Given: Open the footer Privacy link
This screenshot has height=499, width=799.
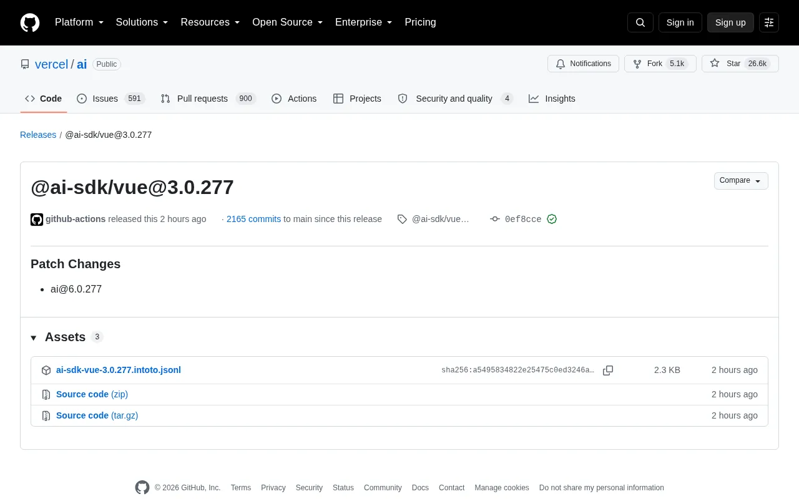Looking at the screenshot, I should pos(273,488).
